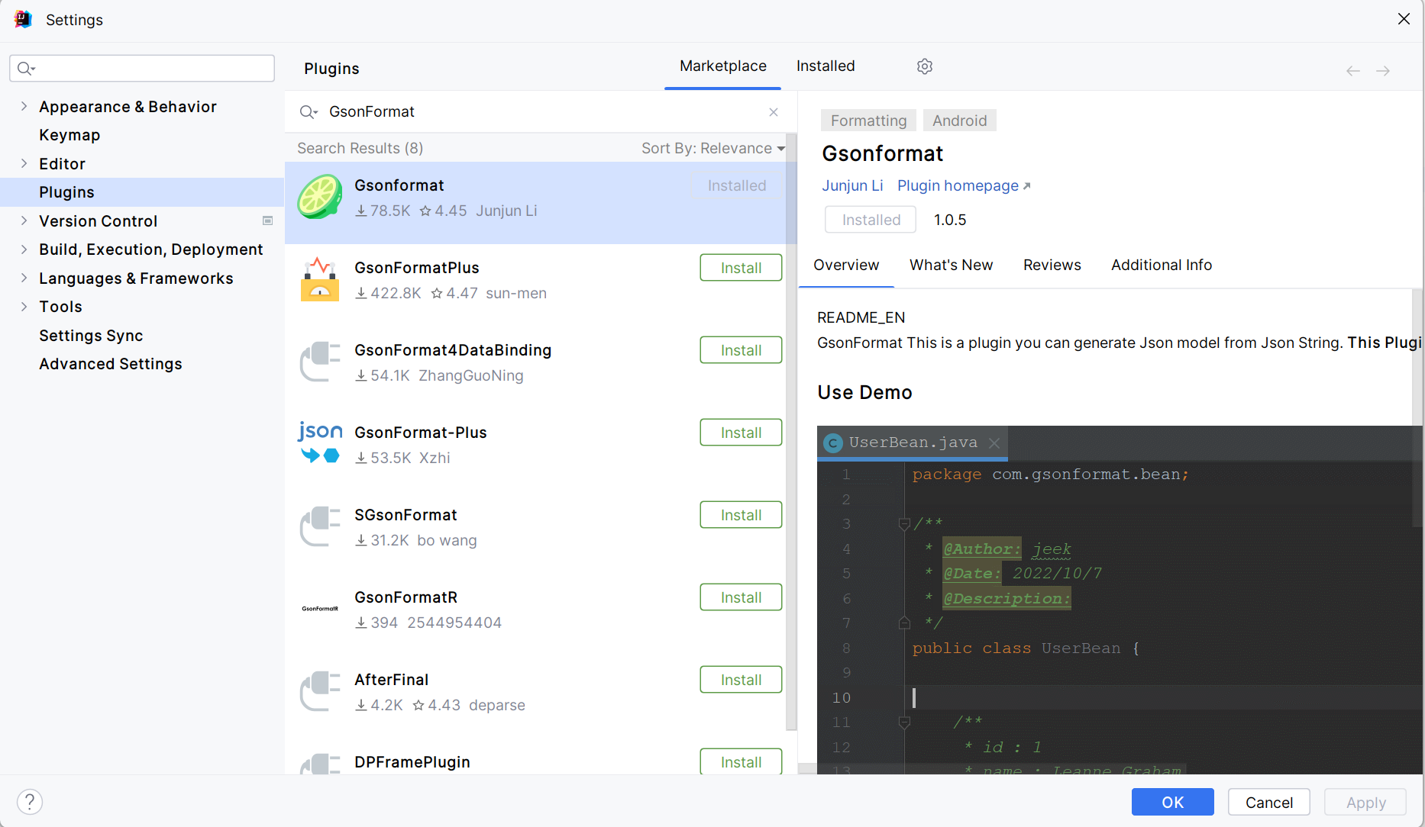The height and width of the screenshot is (827, 1425).
Task: Click the Cancel button
Action: click(1268, 803)
